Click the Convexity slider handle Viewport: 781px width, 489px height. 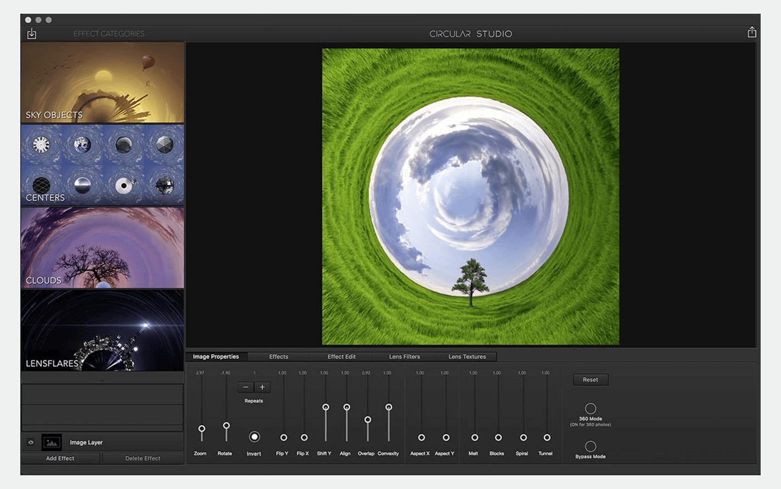pos(389,407)
